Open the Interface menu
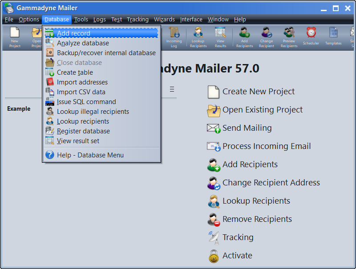356x269 pixels. [191, 20]
